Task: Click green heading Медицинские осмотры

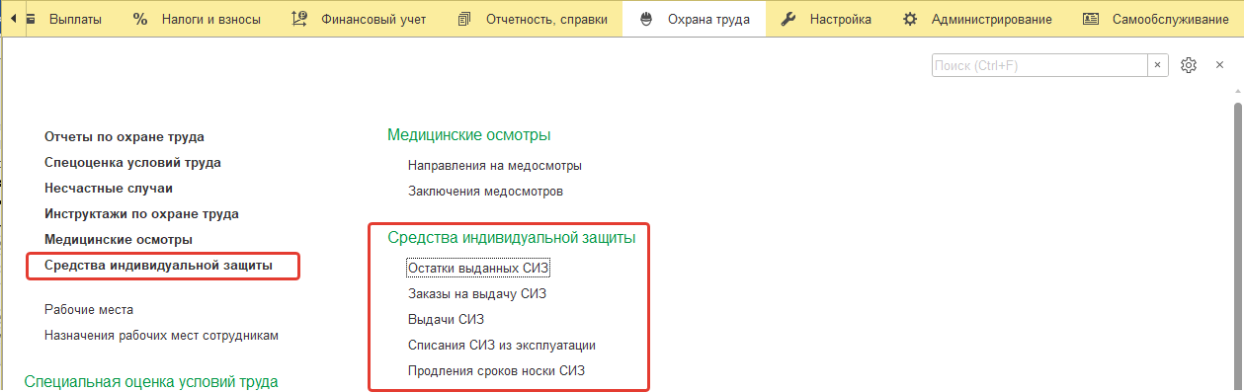Action: click(469, 134)
